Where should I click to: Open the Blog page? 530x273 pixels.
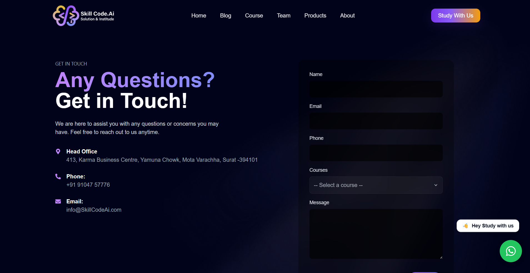pyautogui.click(x=226, y=16)
